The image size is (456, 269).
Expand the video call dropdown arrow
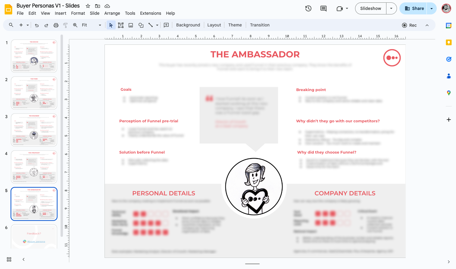(347, 8)
